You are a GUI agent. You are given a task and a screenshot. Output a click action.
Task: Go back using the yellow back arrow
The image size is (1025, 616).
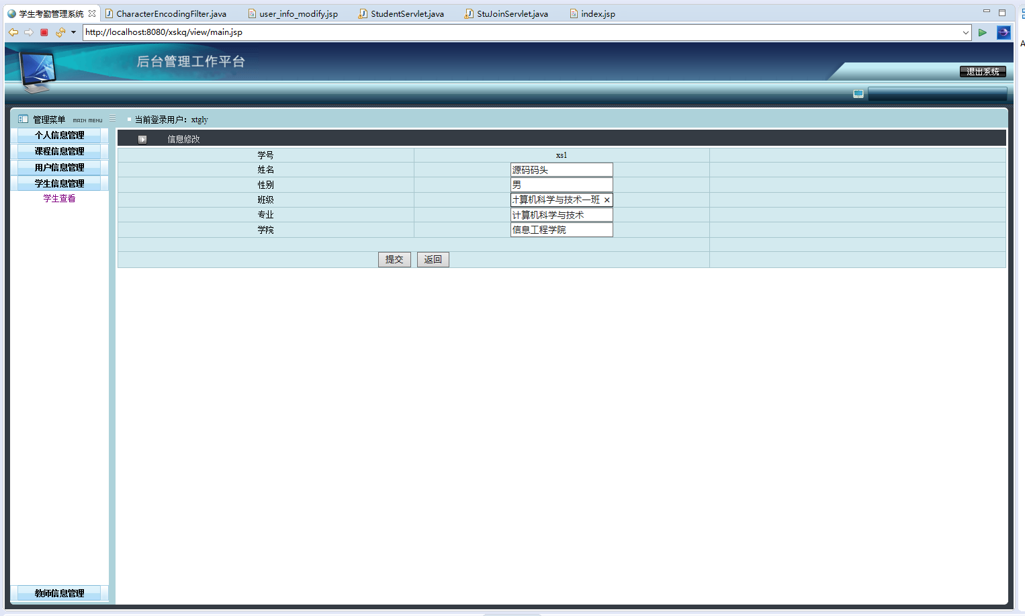pyautogui.click(x=13, y=32)
